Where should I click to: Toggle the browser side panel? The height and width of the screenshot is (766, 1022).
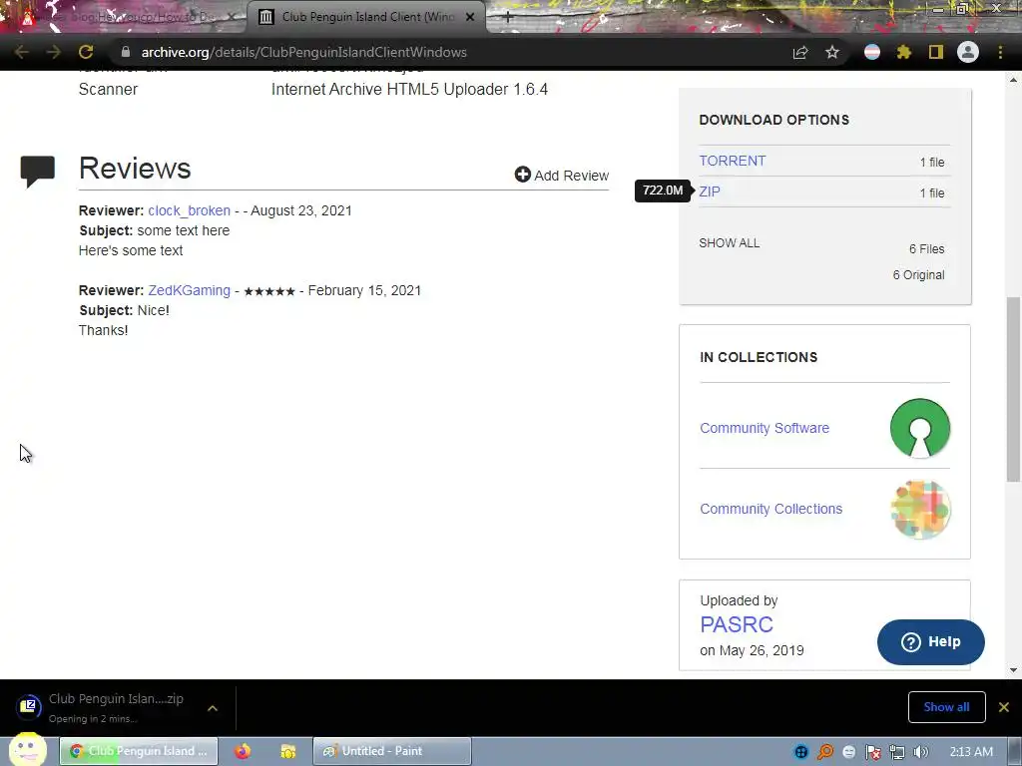point(936,52)
